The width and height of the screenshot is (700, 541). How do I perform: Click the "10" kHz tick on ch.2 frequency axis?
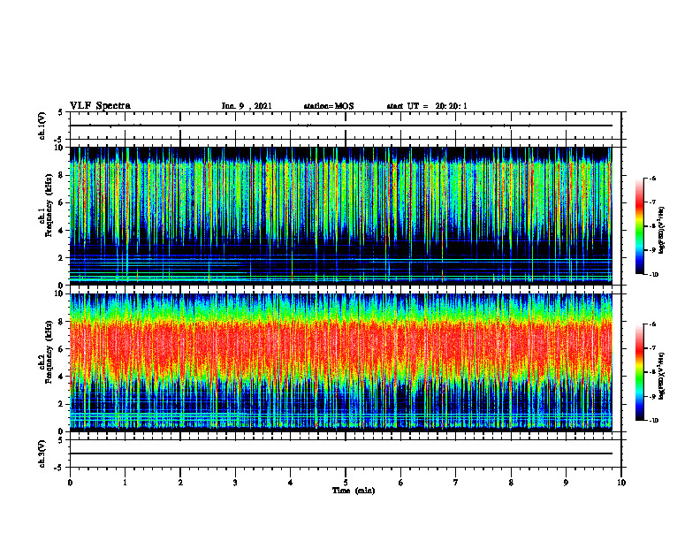[x=59, y=293]
